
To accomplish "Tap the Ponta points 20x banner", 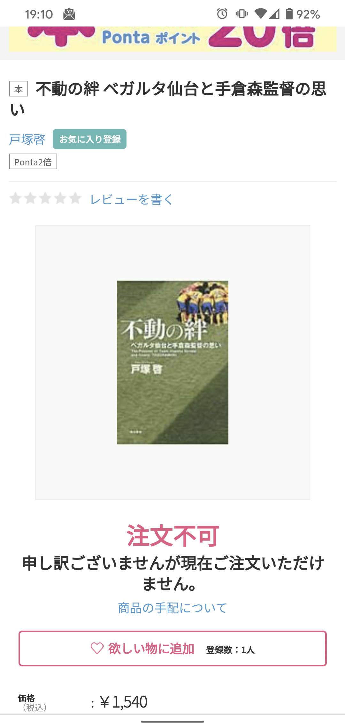I will point(172,39).
